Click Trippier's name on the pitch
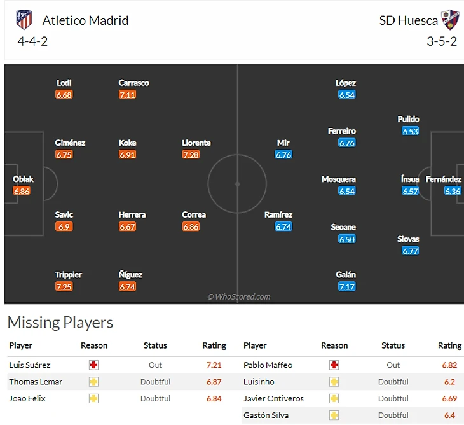 coord(68,275)
